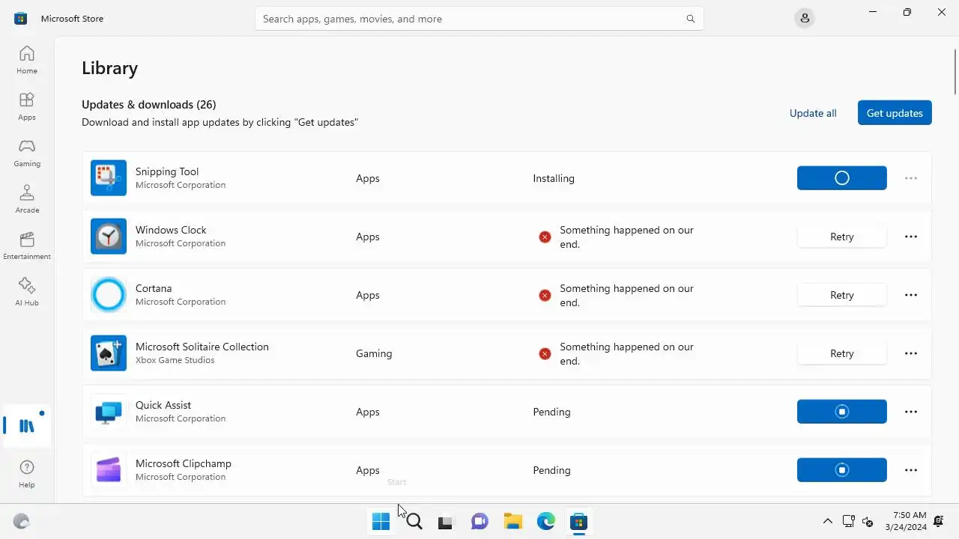The image size is (959, 539).
Task: Click Get updates button
Action: pyautogui.click(x=895, y=113)
